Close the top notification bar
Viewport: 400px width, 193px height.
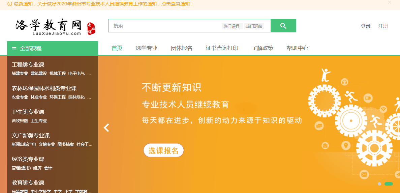click(x=390, y=2)
